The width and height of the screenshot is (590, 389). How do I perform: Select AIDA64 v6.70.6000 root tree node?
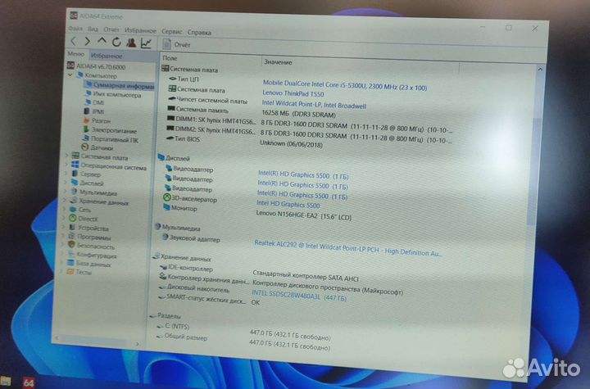coord(97,66)
